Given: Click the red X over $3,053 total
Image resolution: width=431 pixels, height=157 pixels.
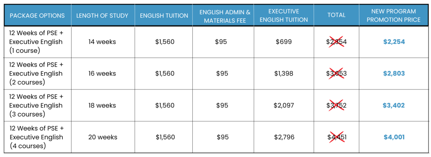Looking at the screenshot, I should click(336, 73).
